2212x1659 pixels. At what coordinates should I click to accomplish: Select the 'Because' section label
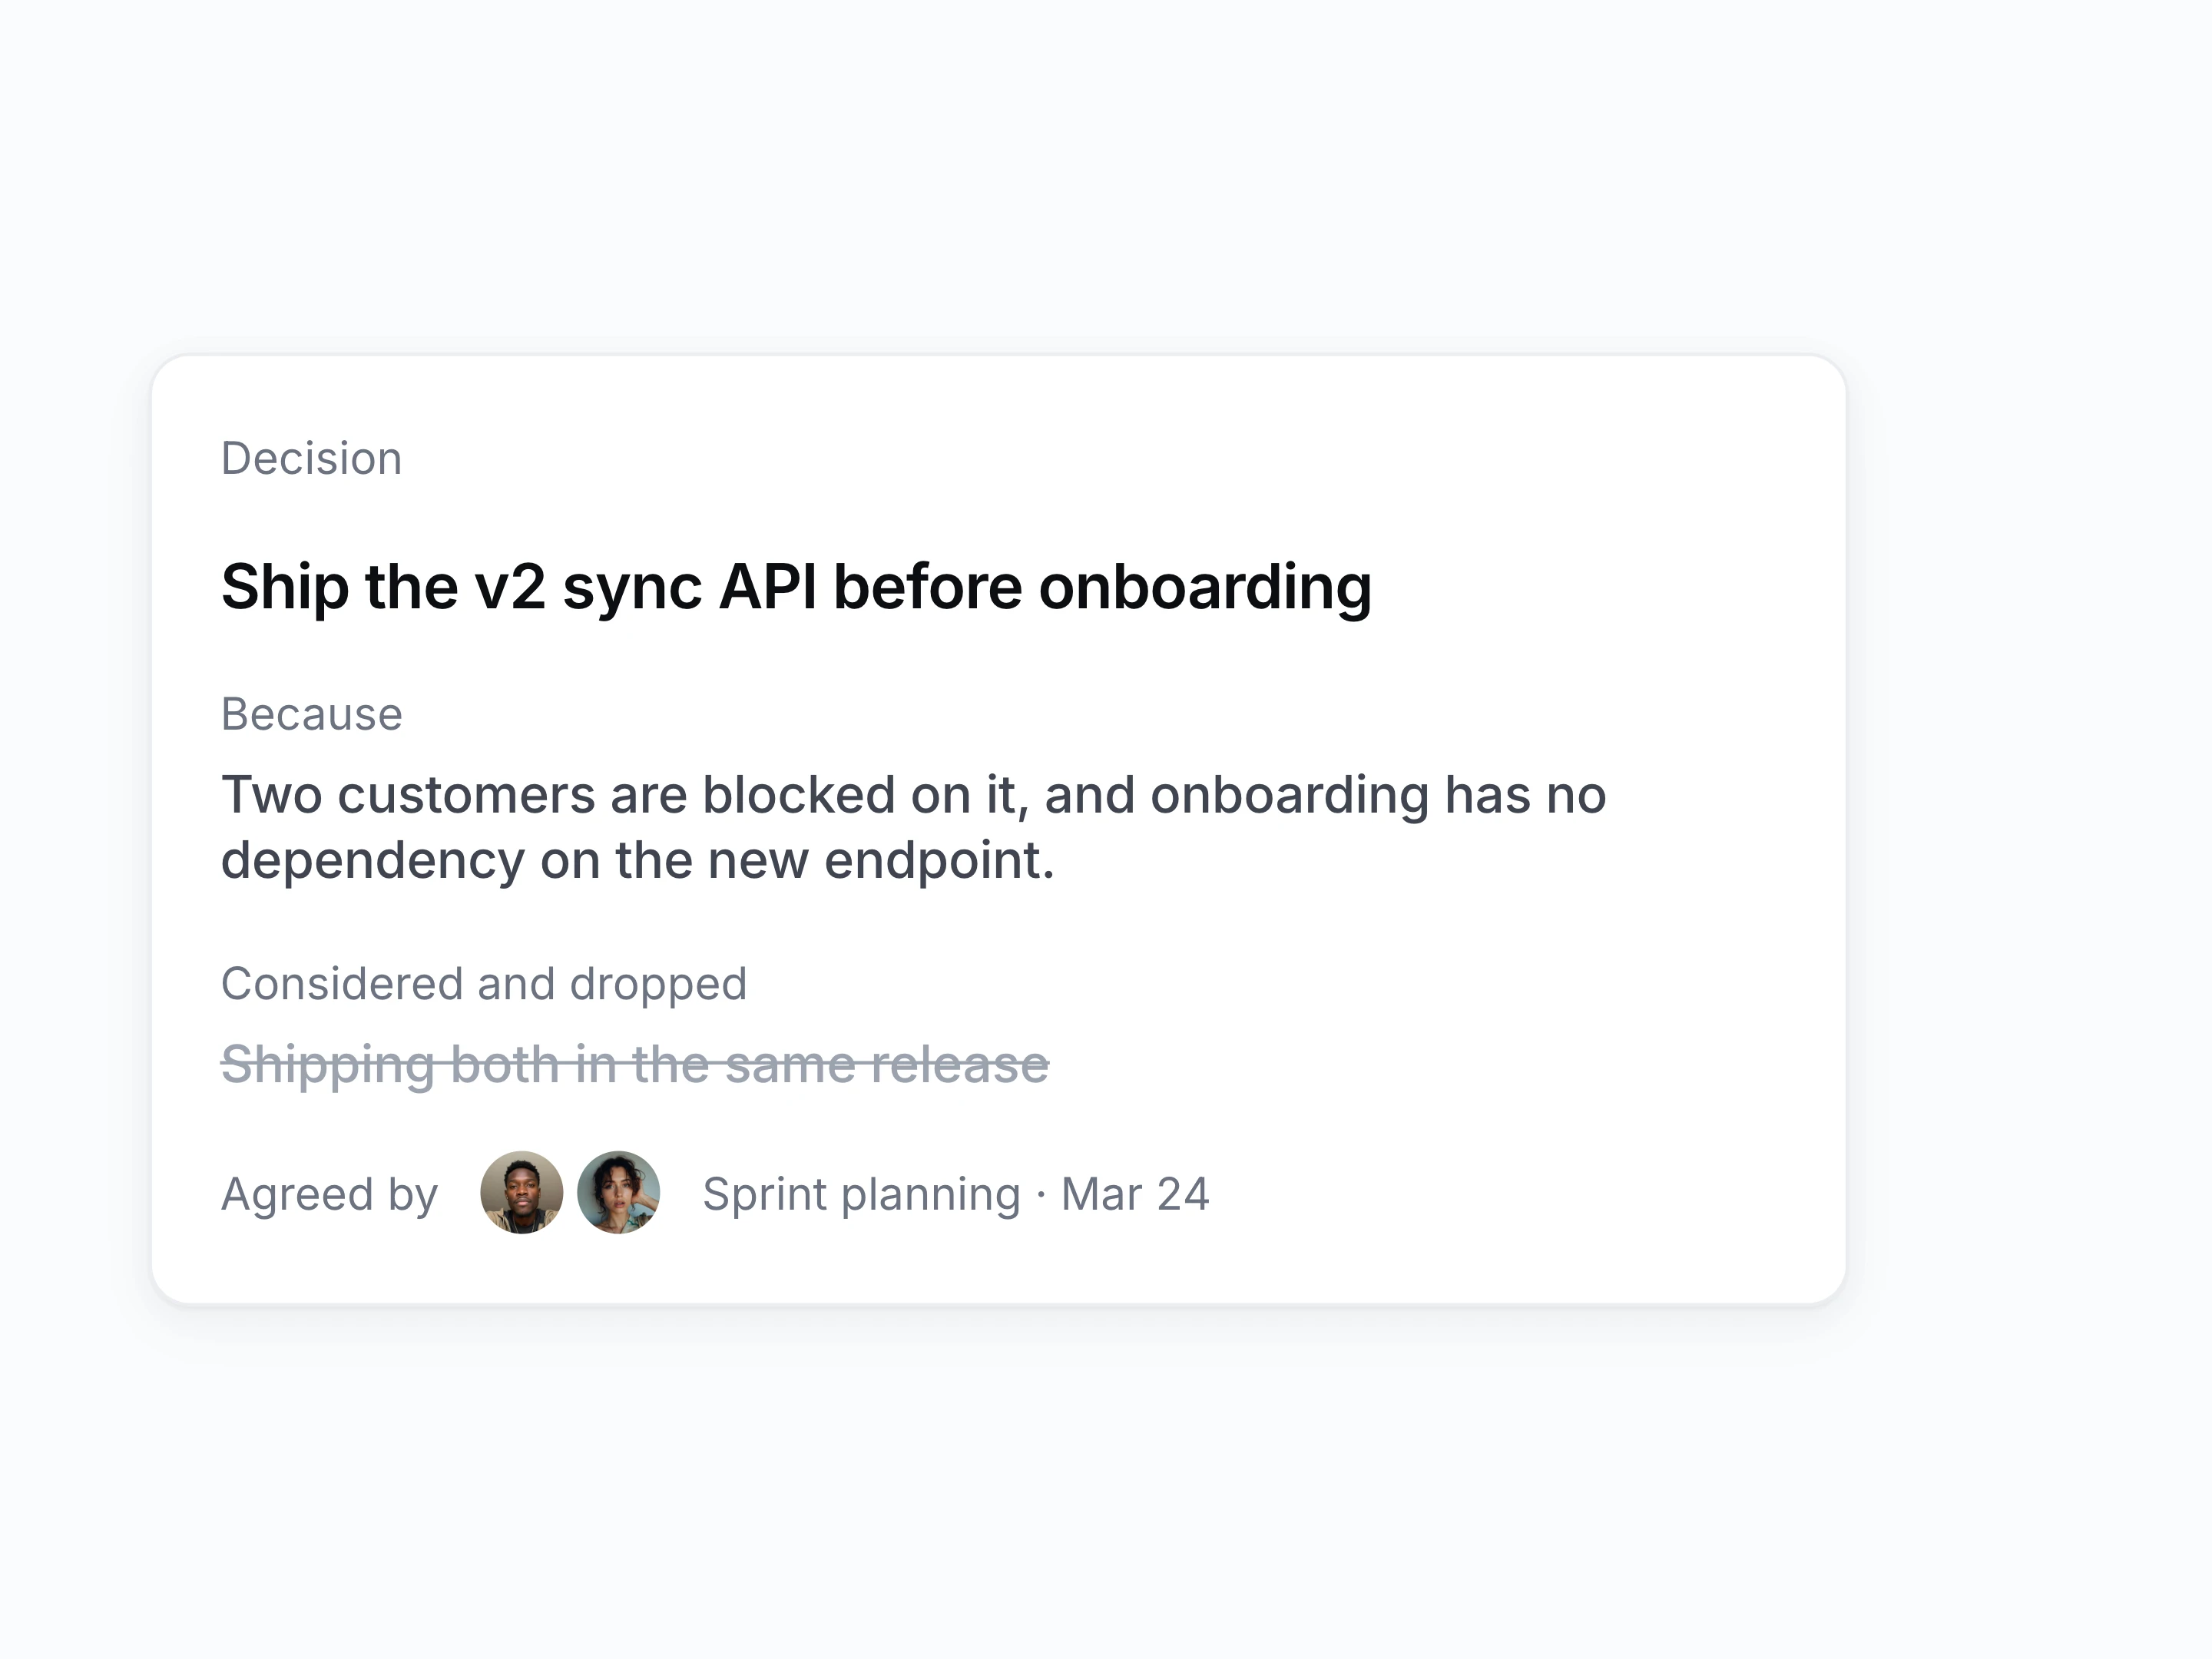pos(312,715)
